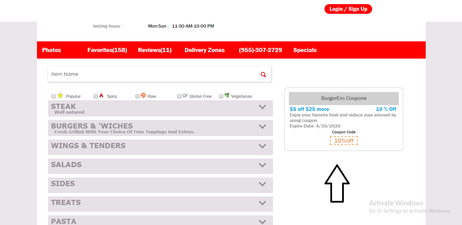Open the WINGS & TENDERS chevron
The image size is (462, 225).
point(263,146)
